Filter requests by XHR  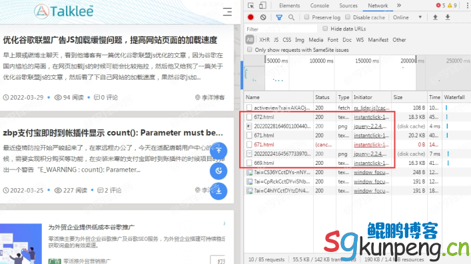[264, 40]
